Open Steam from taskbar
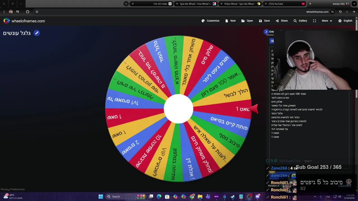The image size is (358, 201). (233, 197)
